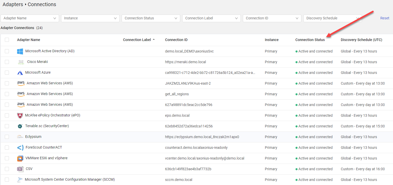This screenshot has height=185, width=393.
Task: Sort by the Instance column header
Action: [x=272, y=40]
